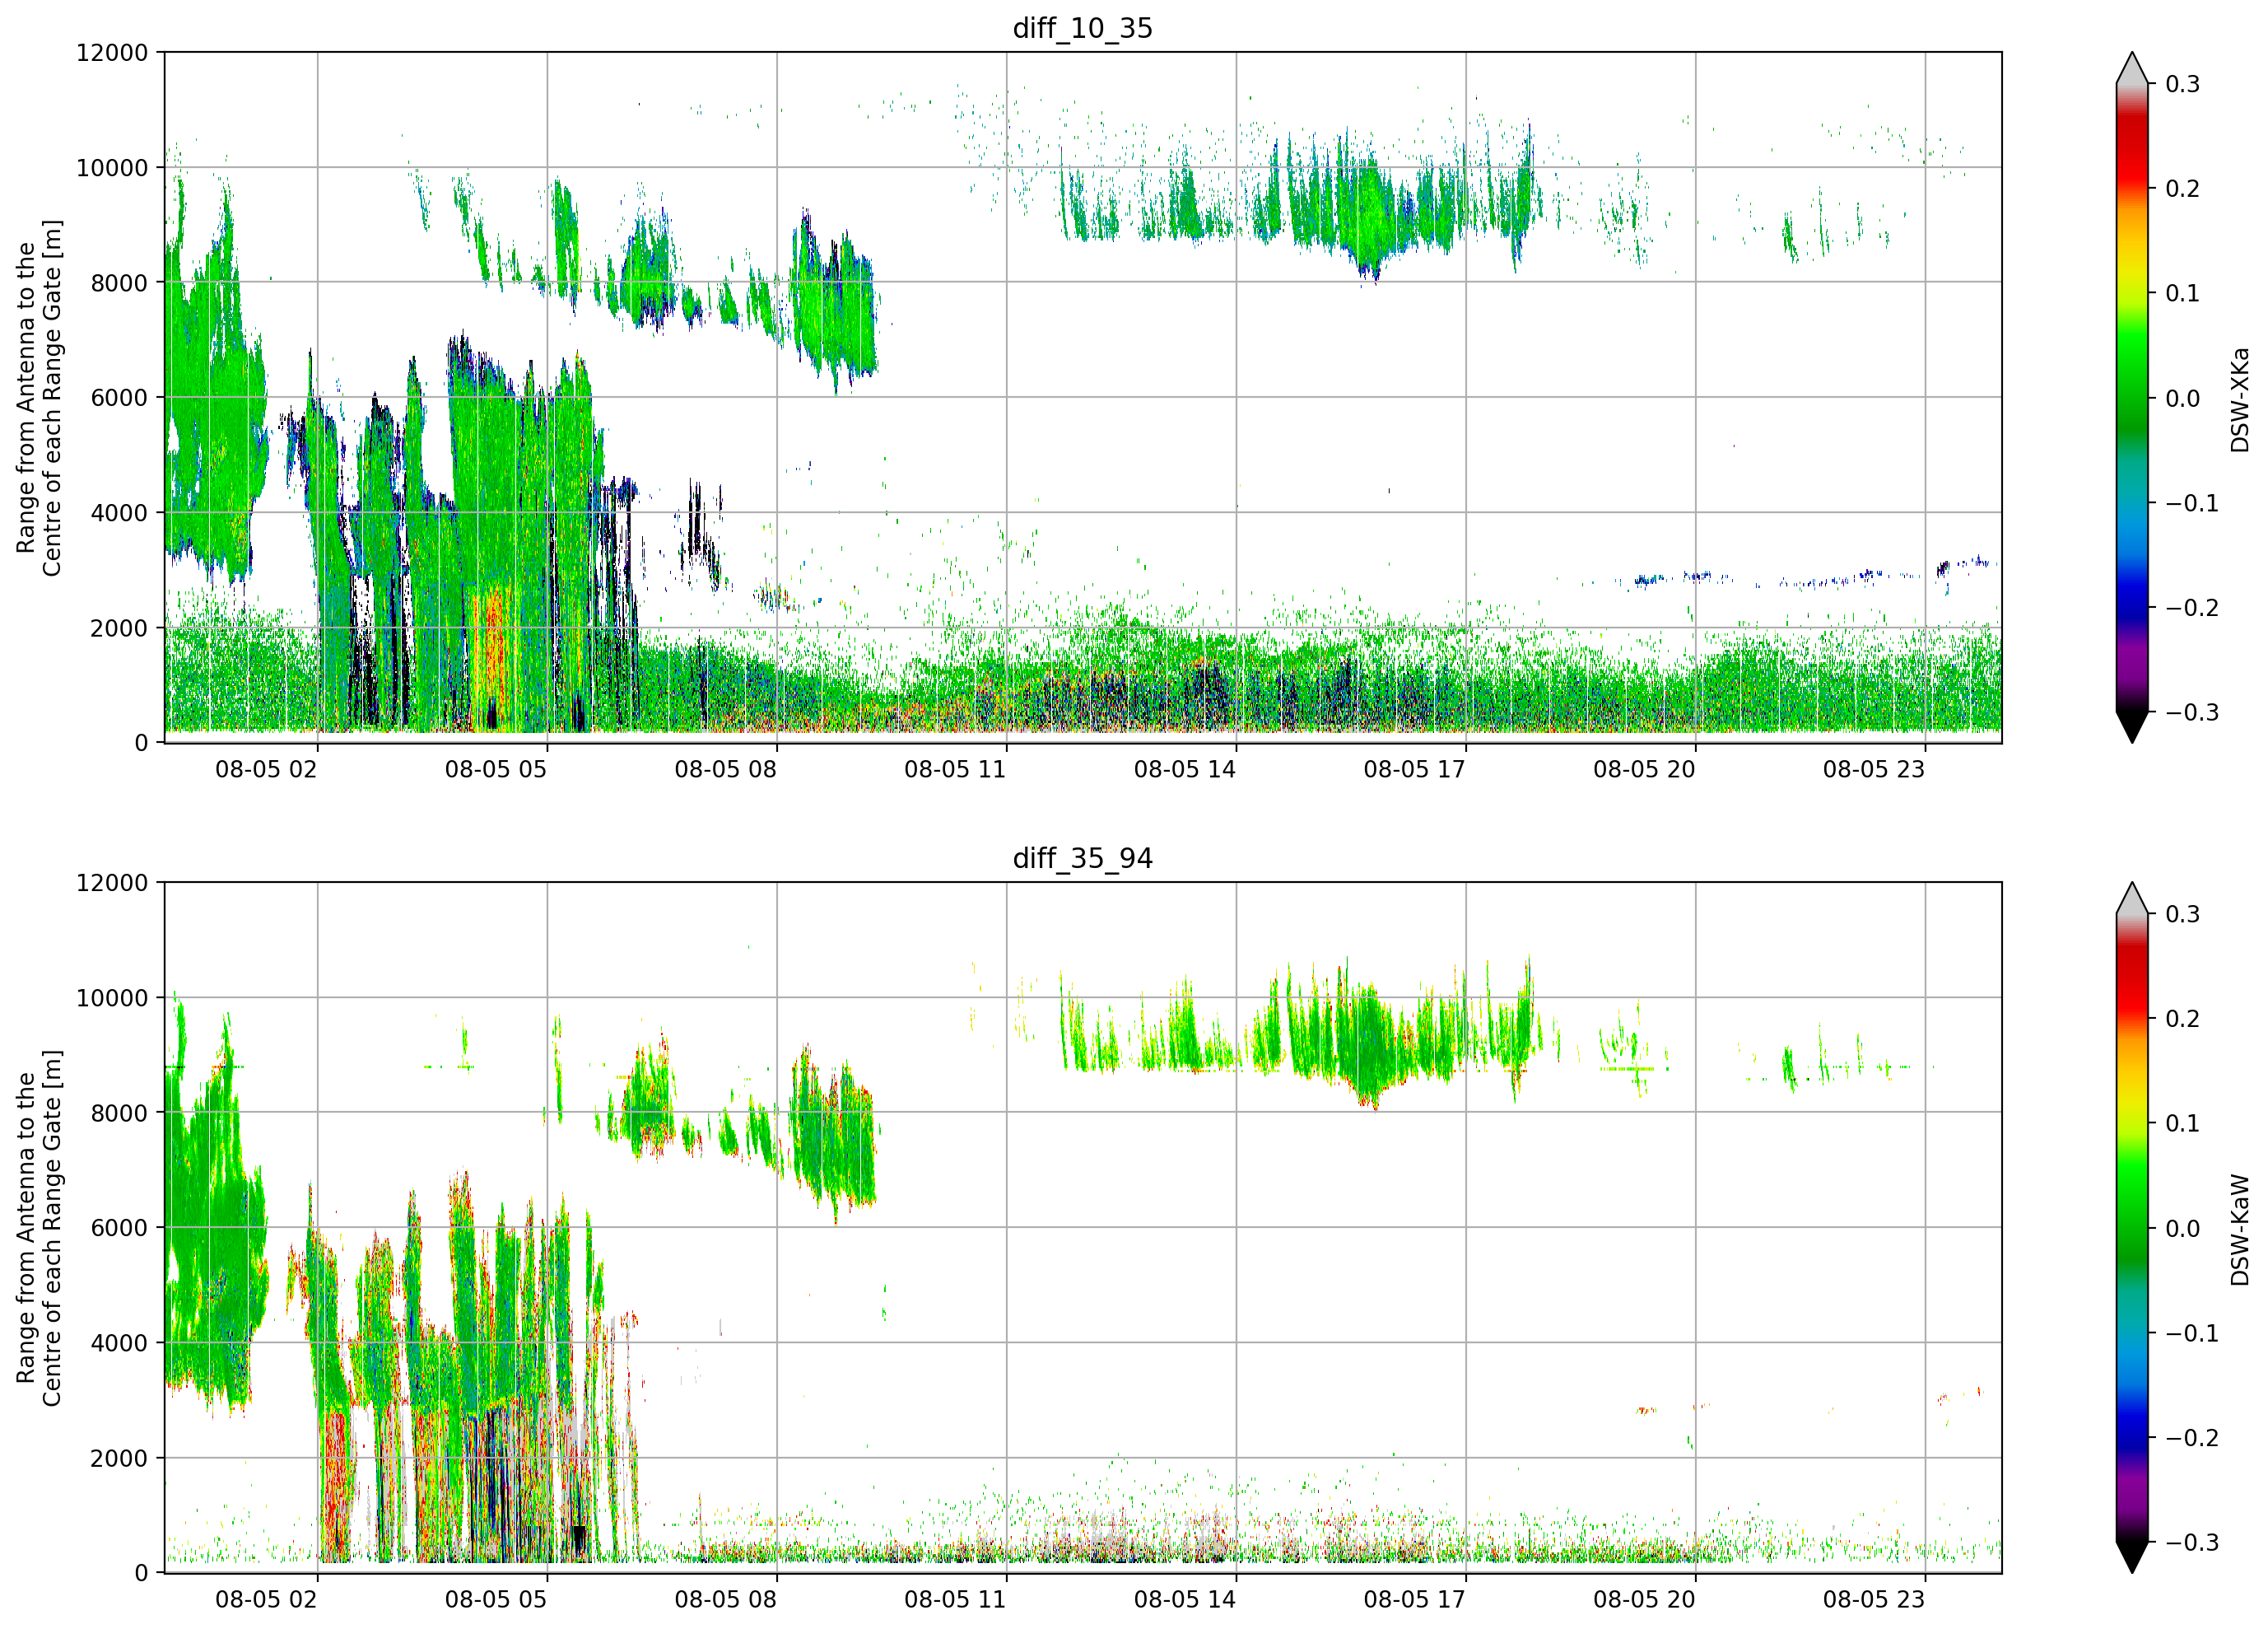2268x1629 pixels.
Task: Select the 08-05 23 x-tick label under diff_35_94
Action: (1874, 1599)
